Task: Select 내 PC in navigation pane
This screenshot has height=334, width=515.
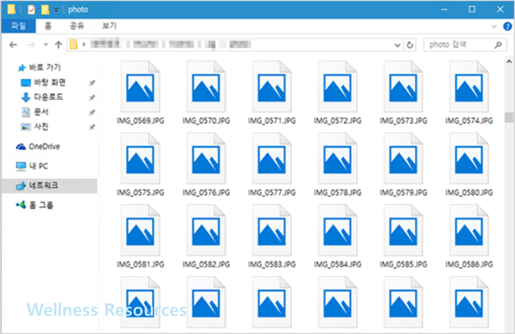Action: point(32,166)
